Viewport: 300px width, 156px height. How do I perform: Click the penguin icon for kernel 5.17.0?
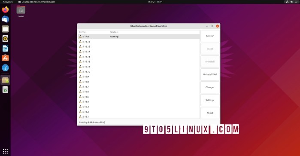pyautogui.click(x=80, y=37)
